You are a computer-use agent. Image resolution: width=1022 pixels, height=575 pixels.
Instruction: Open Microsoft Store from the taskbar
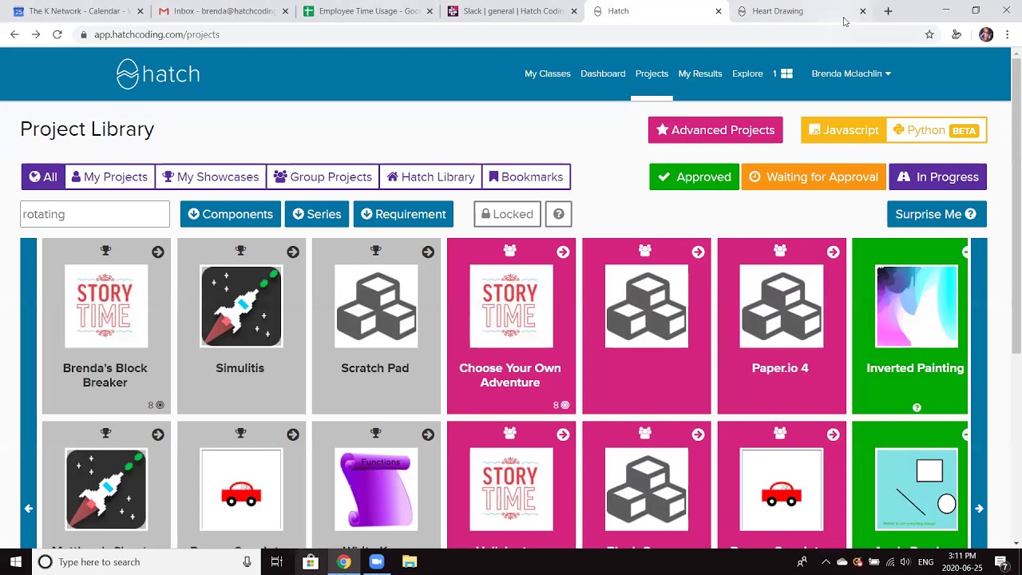[311, 562]
